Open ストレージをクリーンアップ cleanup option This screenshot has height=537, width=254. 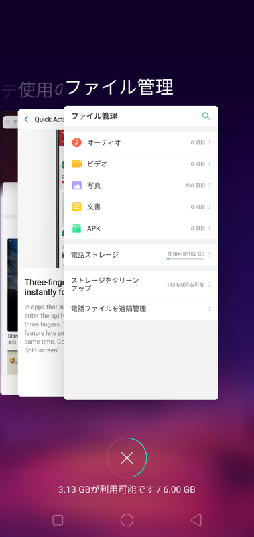click(141, 284)
